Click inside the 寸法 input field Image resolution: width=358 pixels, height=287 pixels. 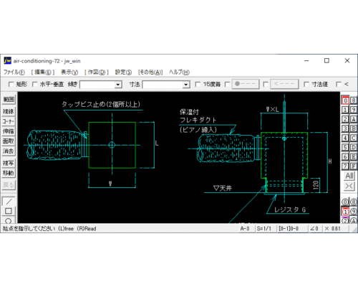[163, 85]
